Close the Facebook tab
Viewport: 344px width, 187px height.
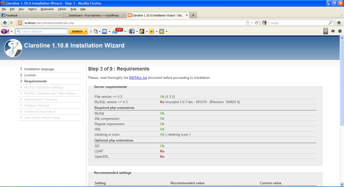point(60,15)
